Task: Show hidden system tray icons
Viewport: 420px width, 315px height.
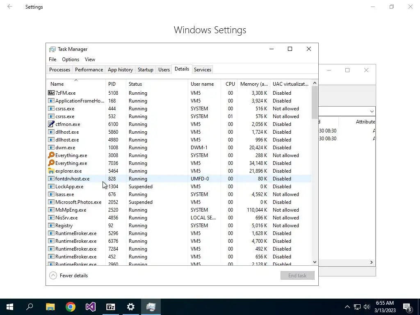Action: [x=347, y=307]
